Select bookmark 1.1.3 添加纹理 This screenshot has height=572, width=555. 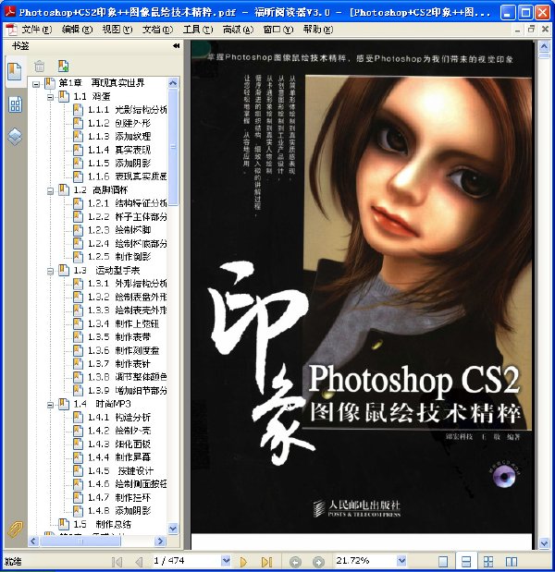coord(119,137)
